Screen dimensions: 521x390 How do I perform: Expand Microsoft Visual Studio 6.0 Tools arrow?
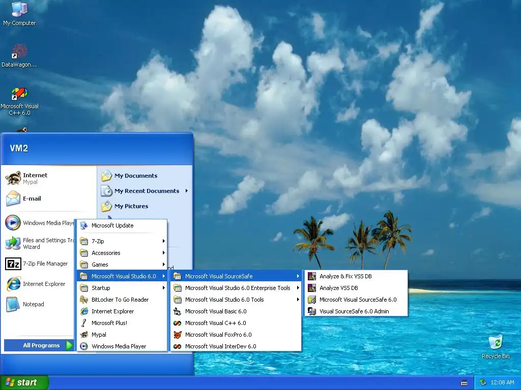298,300
